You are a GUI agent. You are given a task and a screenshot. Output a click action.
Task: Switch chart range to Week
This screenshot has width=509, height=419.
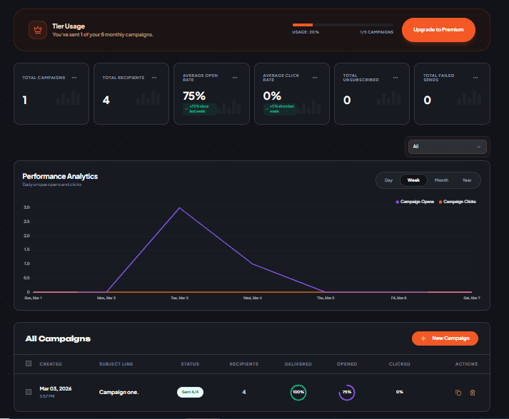pos(413,180)
